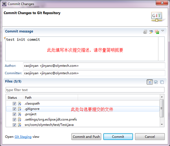Click the select all files icon
Viewport: 170px width, 146px height.
point(156,82)
